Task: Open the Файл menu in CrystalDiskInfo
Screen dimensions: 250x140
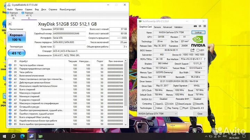Action: [x=10, y=9]
